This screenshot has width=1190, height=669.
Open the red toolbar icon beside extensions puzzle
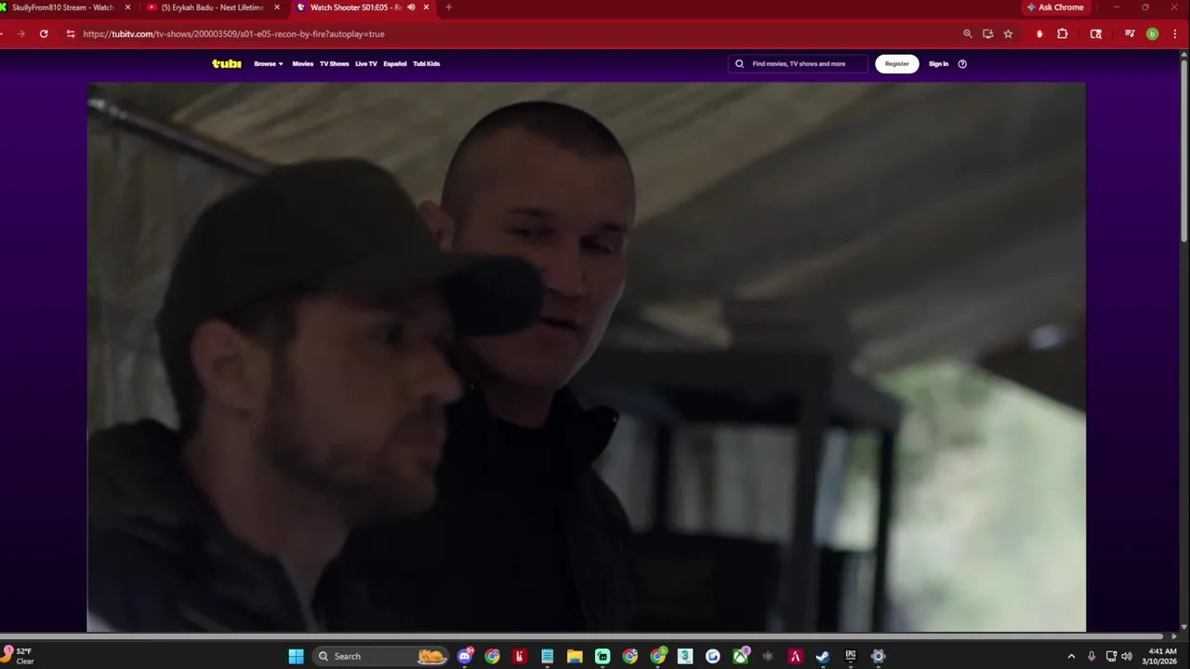1096,33
